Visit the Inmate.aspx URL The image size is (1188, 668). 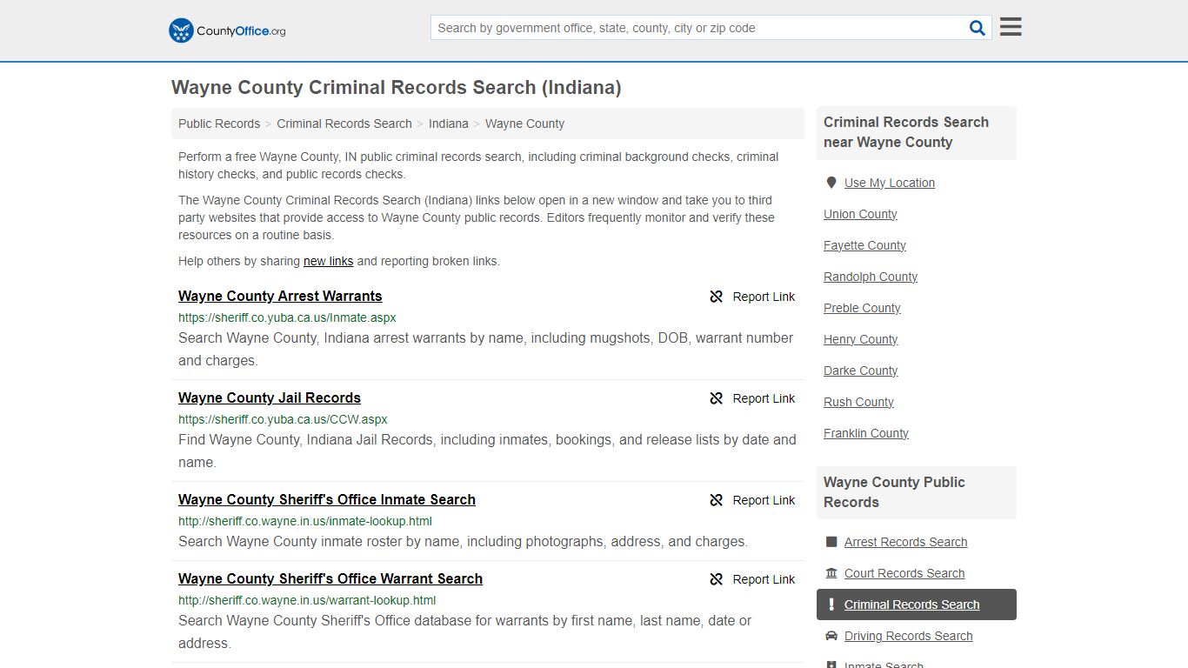click(x=287, y=318)
